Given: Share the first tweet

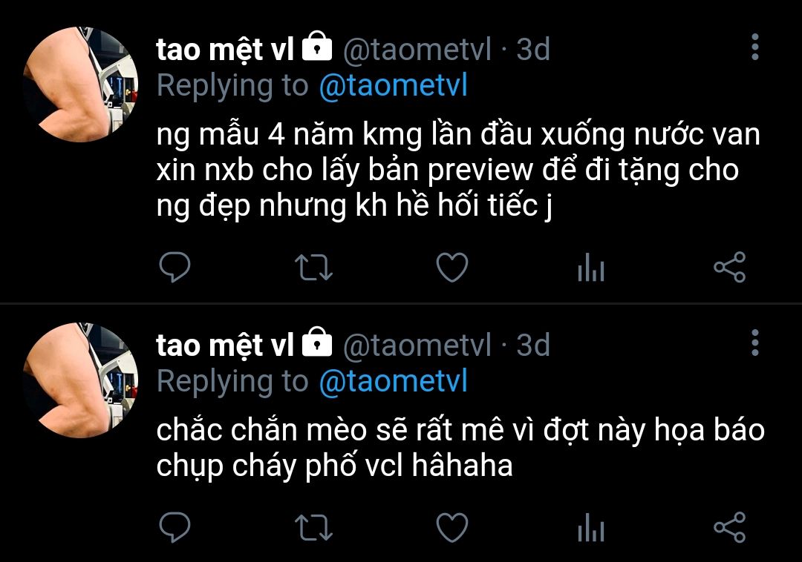Looking at the screenshot, I should click(730, 267).
